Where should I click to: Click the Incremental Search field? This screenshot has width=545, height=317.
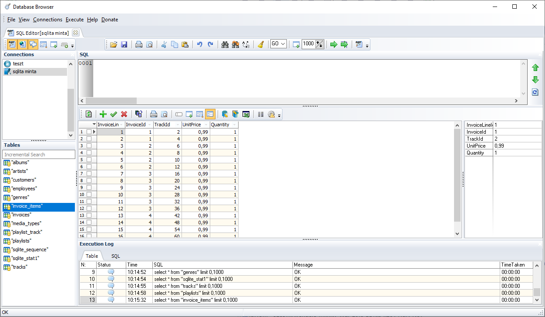pos(39,155)
